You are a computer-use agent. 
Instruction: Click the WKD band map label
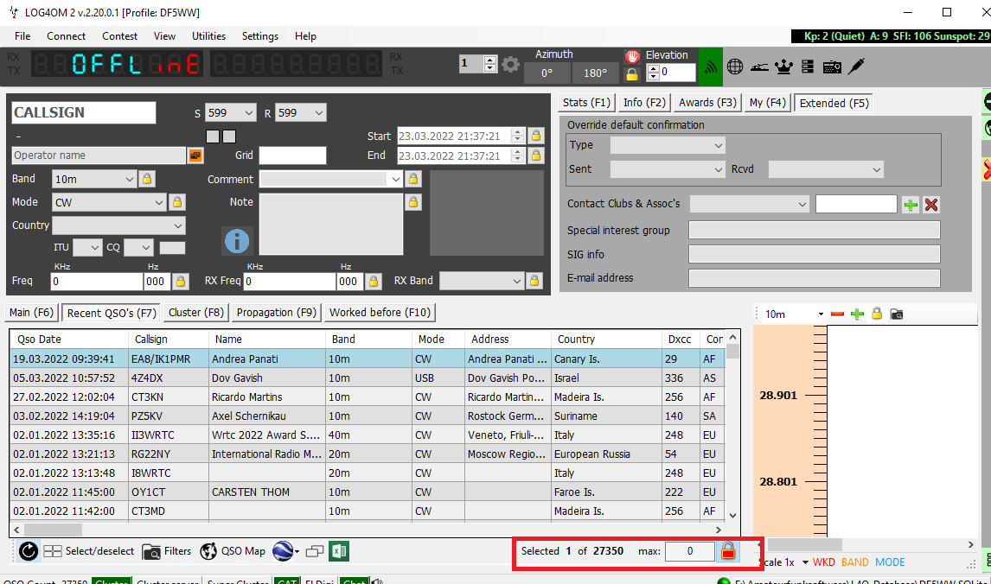823,562
